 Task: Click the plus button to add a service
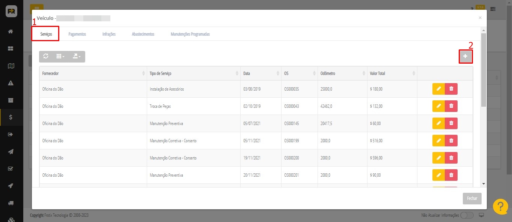coord(465,57)
